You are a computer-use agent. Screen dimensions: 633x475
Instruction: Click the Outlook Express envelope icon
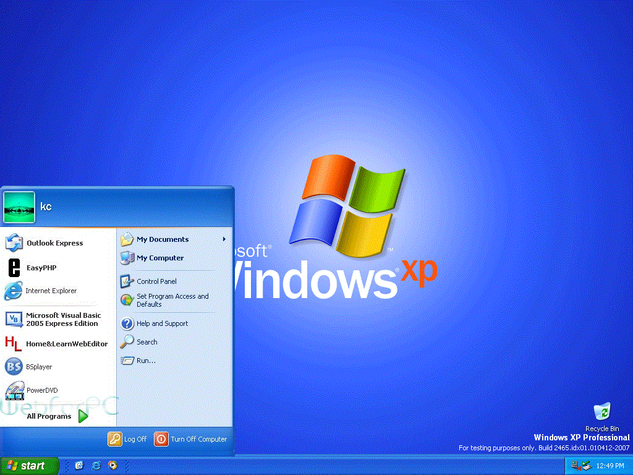(14, 242)
